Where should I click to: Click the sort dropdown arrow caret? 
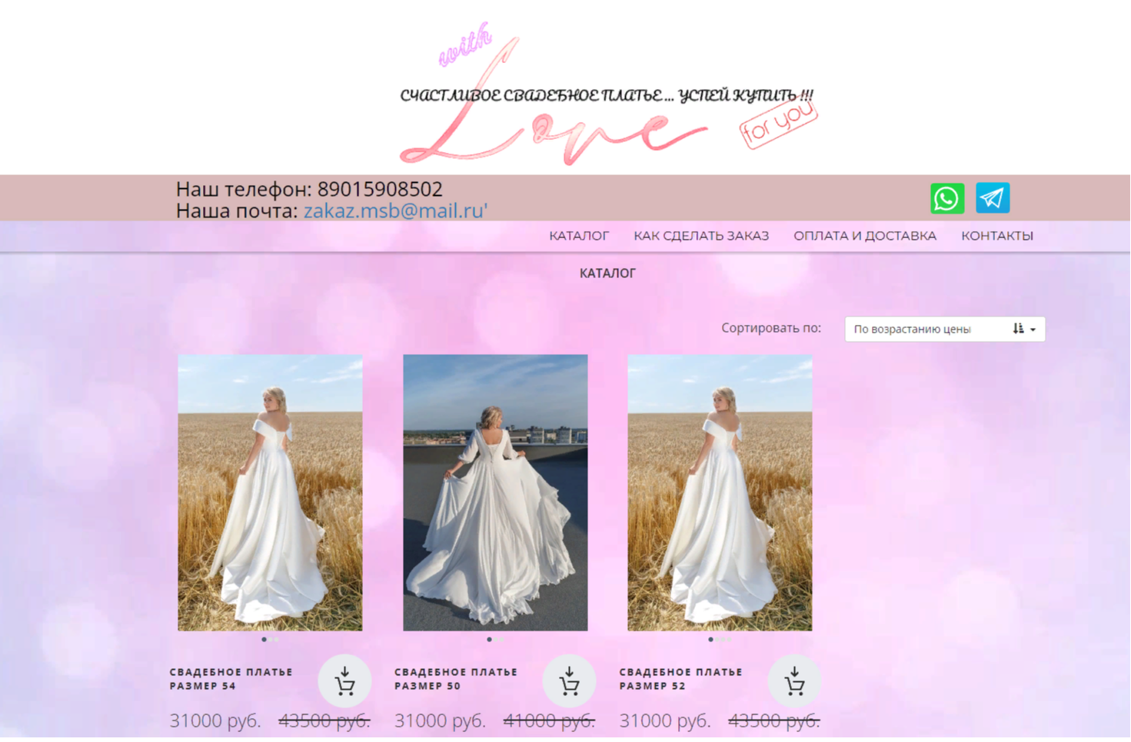pyautogui.click(x=1033, y=330)
